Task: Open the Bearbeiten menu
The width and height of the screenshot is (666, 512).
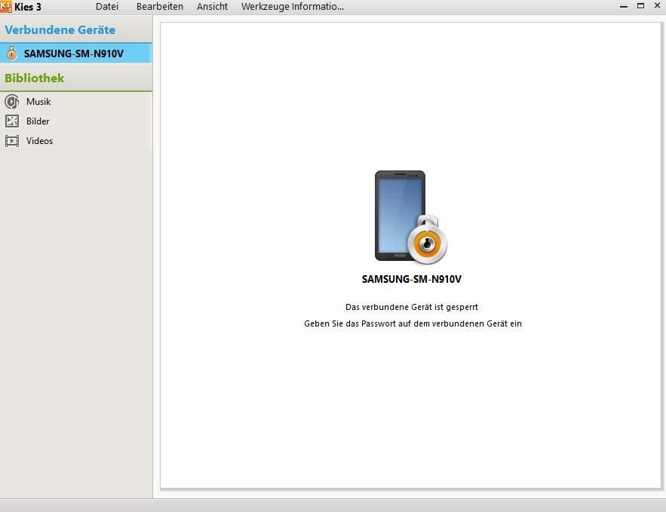Action: [x=160, y=6]
